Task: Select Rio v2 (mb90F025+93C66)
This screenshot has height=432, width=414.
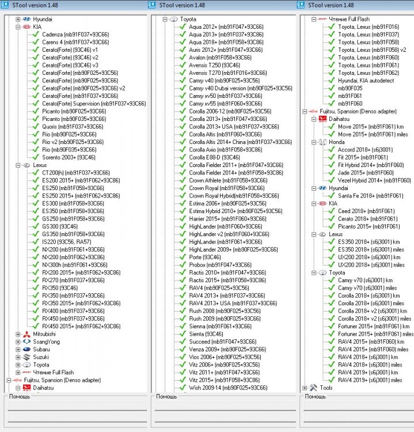Action: [x=73, y=142]
